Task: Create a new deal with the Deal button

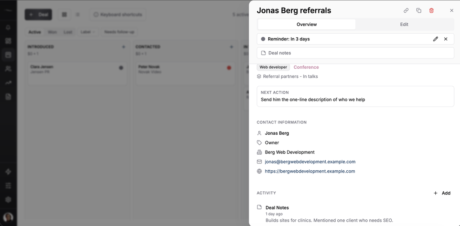Action: 38,14
